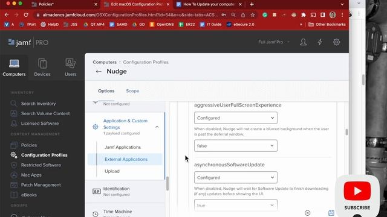
Task: Click the Computers breadcrumb link
Action: coord(105,62)
